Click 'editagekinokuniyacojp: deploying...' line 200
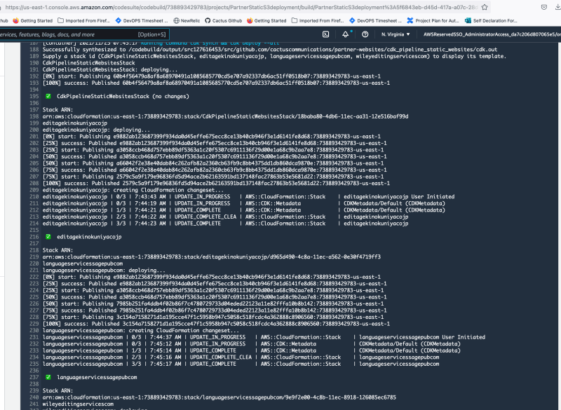Image resolution: width=561 pixels, height=410 pixels. [x=96, y=130]
